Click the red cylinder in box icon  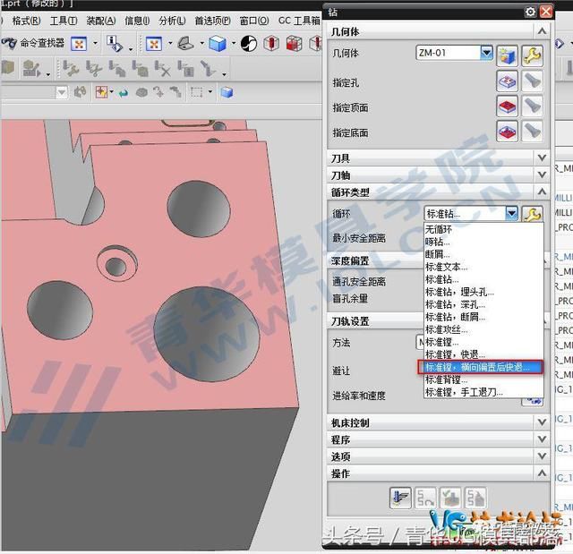(271, 44)
